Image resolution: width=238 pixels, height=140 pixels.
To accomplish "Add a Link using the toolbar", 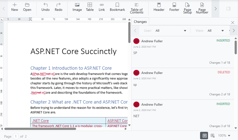I will [x=102, y=7].
